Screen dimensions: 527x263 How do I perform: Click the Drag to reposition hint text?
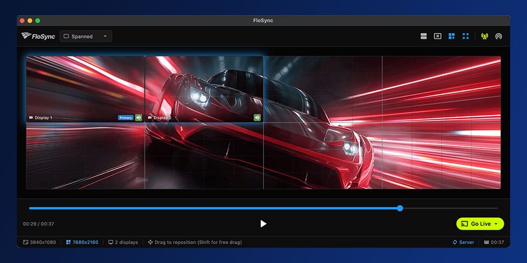tap(198, 242)
